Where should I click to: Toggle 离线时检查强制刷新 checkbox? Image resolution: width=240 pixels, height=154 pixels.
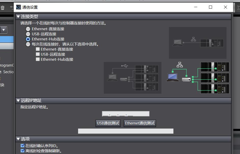pyautogui.click(x=23, y=151)
